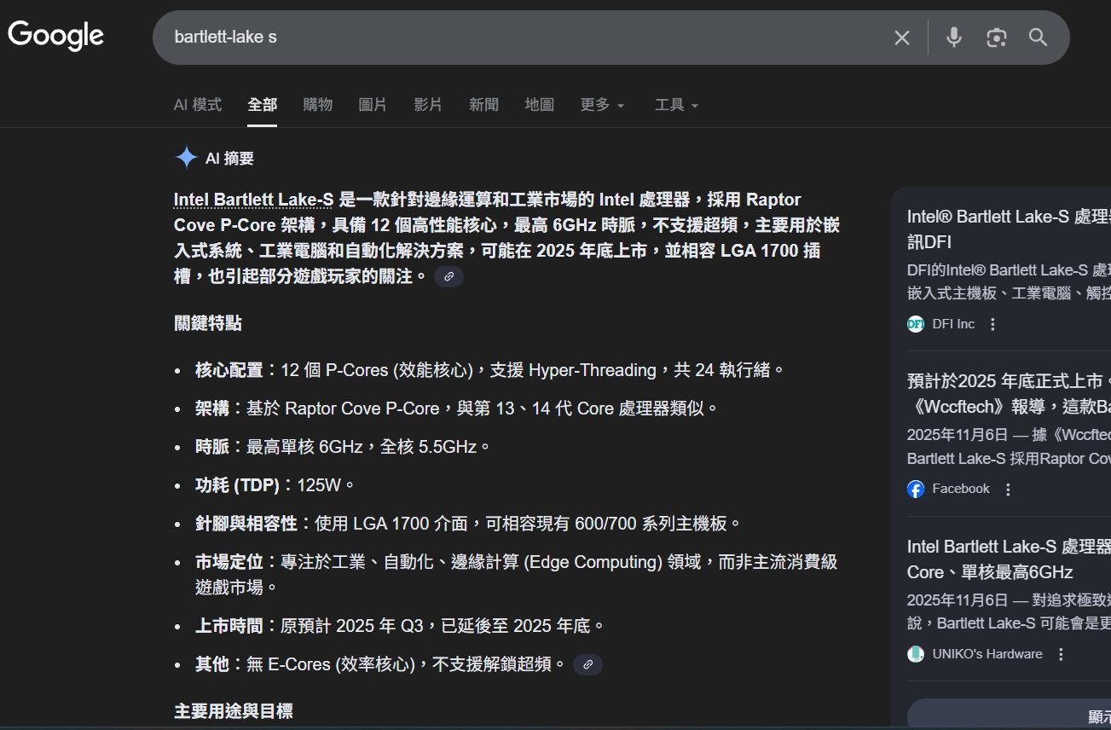Open the 新聞 tab
Image resolution: width=1111 pixels, height=730 pixels.
pos(483,105)
